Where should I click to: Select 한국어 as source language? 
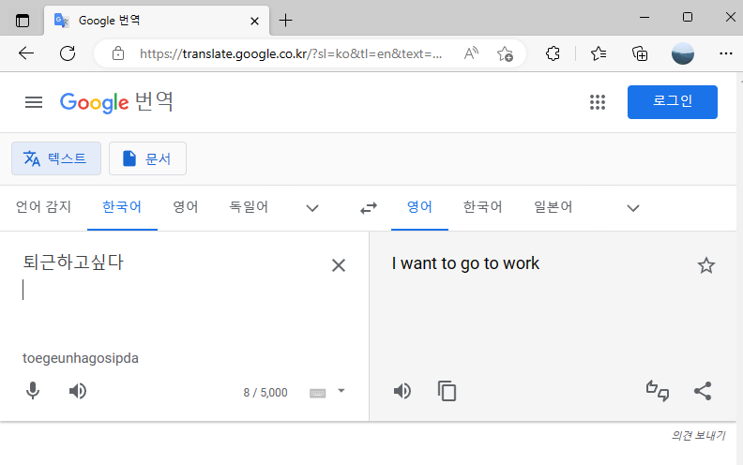122,207
